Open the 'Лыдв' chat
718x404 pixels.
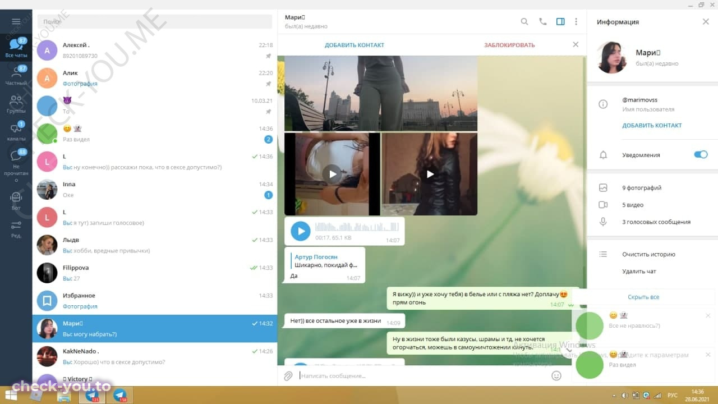tap(155, 245)
